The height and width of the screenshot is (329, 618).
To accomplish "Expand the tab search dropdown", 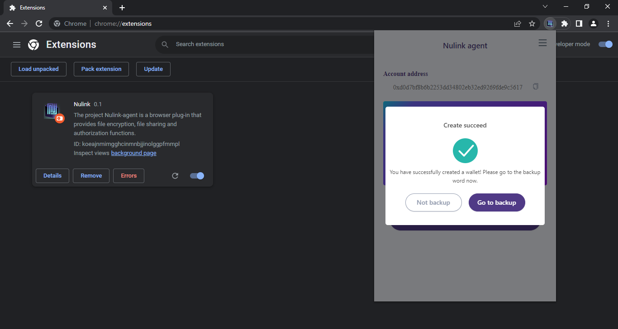I will [x=545, y=7].
